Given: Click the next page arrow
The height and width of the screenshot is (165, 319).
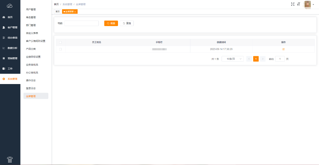Looking at the screenshot, I should [x=263, y=59].
